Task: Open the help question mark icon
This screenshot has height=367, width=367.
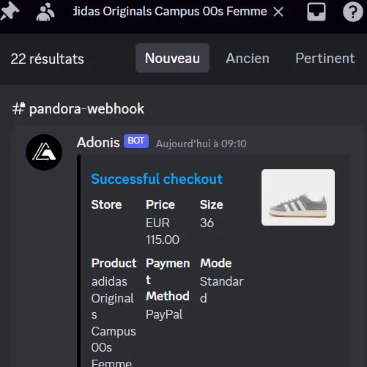Action: click(352, 12)
